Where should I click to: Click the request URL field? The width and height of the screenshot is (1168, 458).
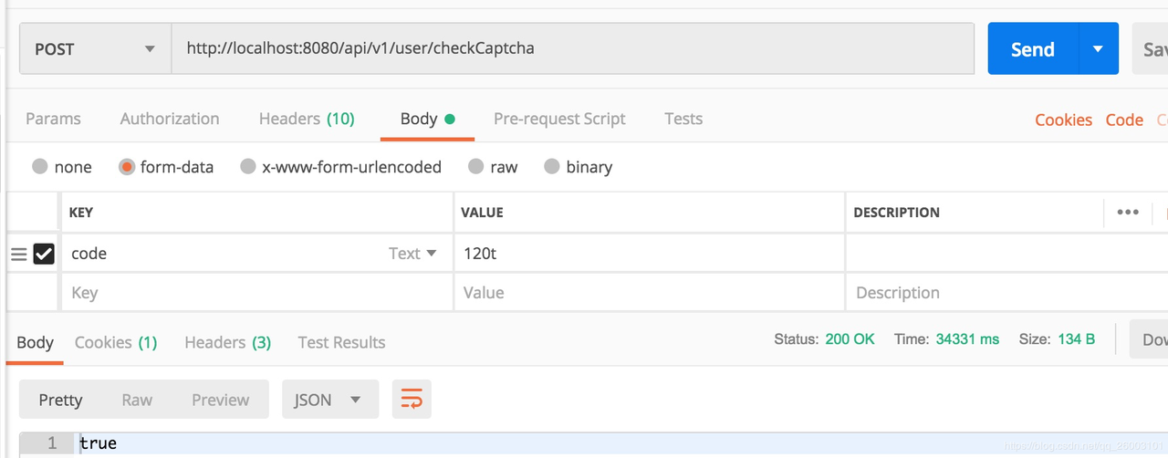[572, 49]
